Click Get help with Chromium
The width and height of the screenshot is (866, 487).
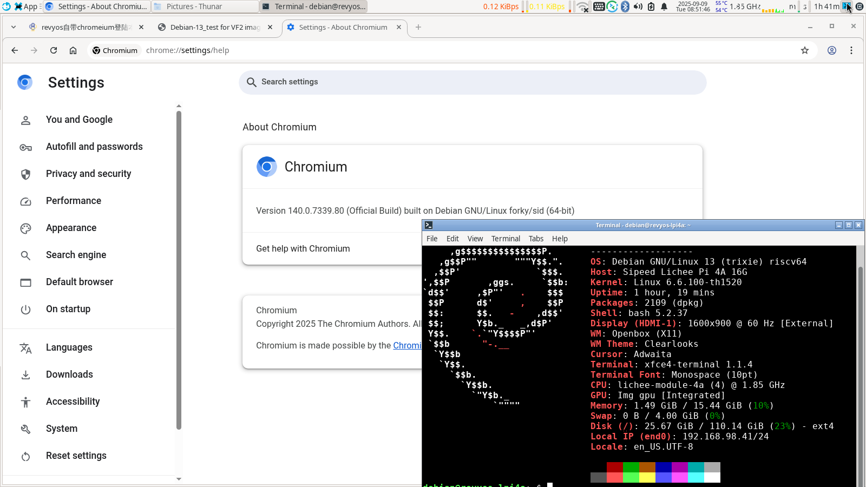tap(303, 248)
